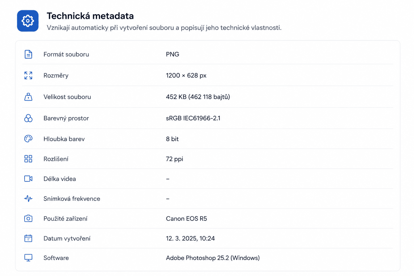Click the grid icon next to Rozlišení
Viewport: 414px width, 276px height.
coord(28,159)
